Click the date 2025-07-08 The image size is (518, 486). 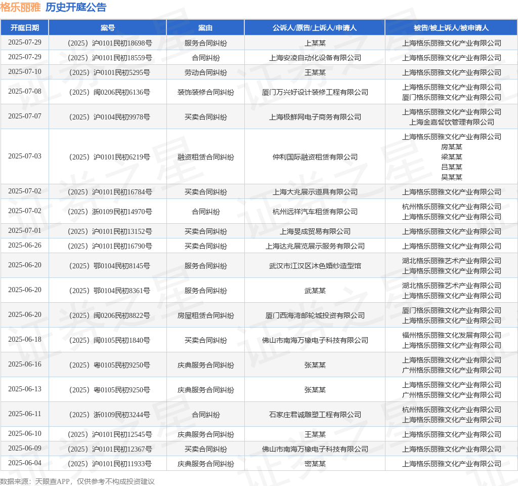point(25,91)
